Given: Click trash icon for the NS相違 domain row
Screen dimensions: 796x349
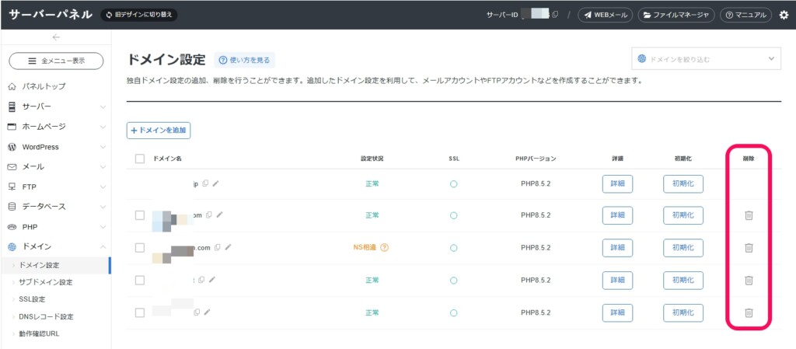Looking at the screenshot, I should click(x=749, y=247).
